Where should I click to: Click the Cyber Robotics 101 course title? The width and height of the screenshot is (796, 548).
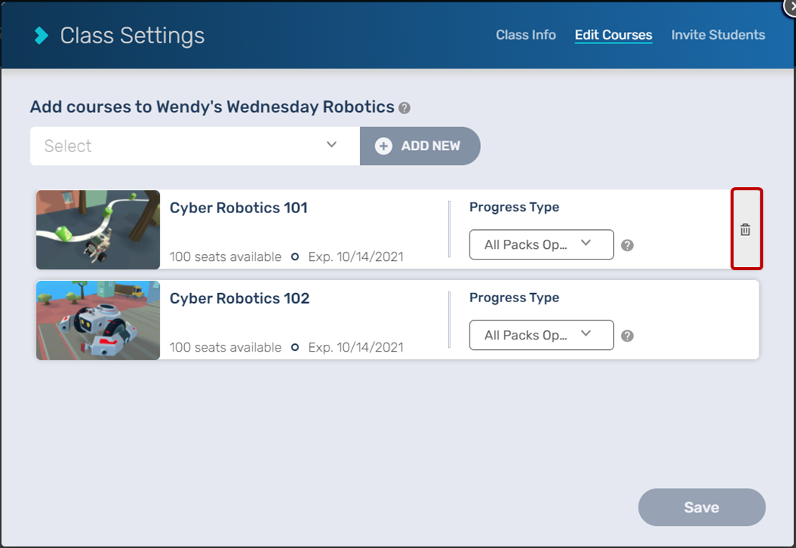238,208
